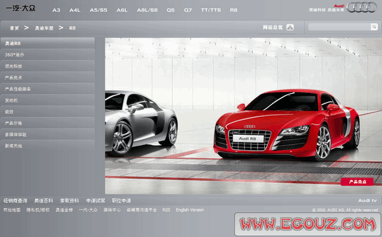Open 360°展示 in the sidebar
382x237 pixels.
pyautogui.click(x=47, y=55)
